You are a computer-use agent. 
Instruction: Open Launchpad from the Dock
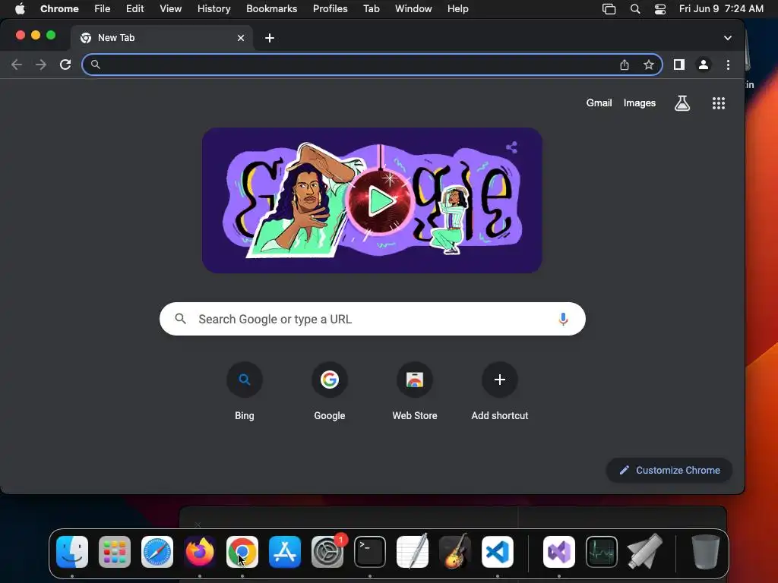(115, 551)
